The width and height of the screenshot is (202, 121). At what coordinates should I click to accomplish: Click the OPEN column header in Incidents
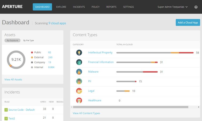pos(43,102)
